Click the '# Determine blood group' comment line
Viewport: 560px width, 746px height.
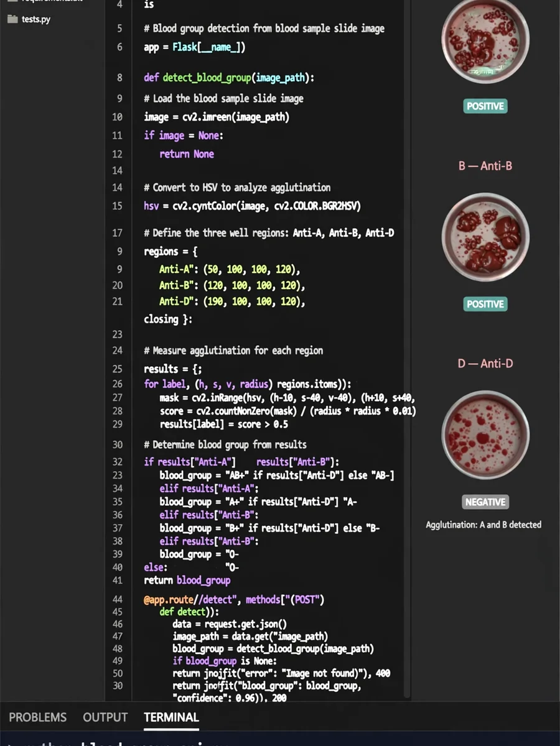225,444
